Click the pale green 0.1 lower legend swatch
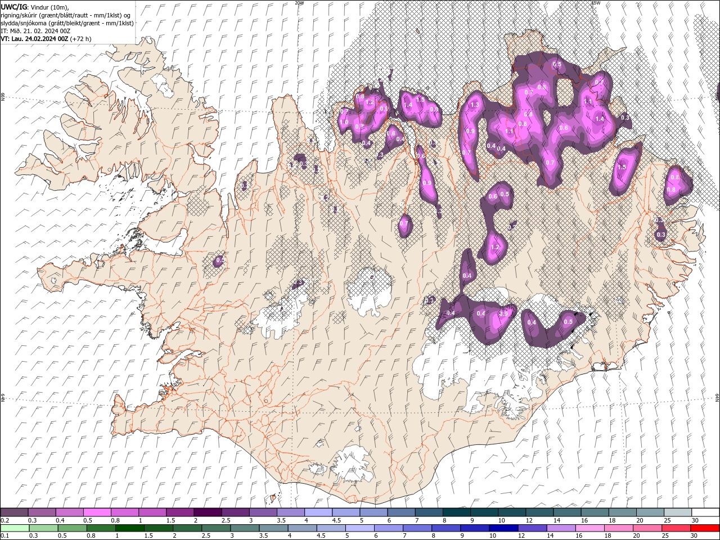The width and height of the screenshot is (720, 540). click(15, 528)
